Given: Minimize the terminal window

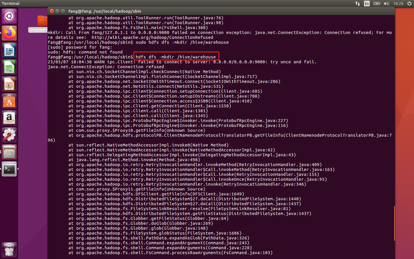Looking at the screenshot, I should pyautogui.click(x=57, y=11).
